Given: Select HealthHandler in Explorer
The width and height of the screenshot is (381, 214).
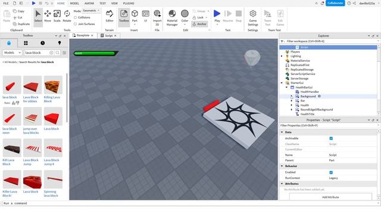Looking at the screenshot, I should (310, 92).
